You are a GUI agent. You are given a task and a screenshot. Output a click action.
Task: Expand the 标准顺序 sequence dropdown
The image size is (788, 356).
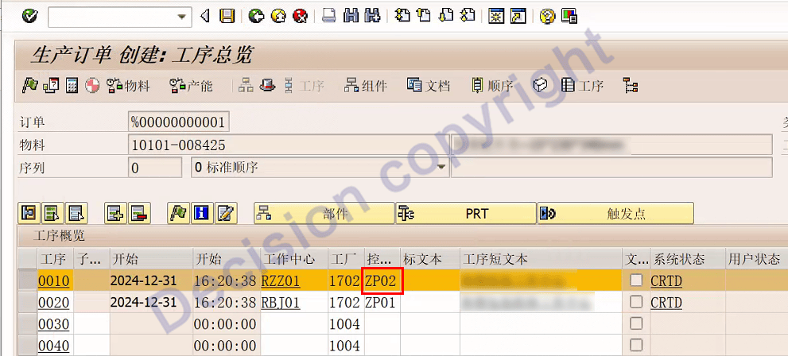441,168
